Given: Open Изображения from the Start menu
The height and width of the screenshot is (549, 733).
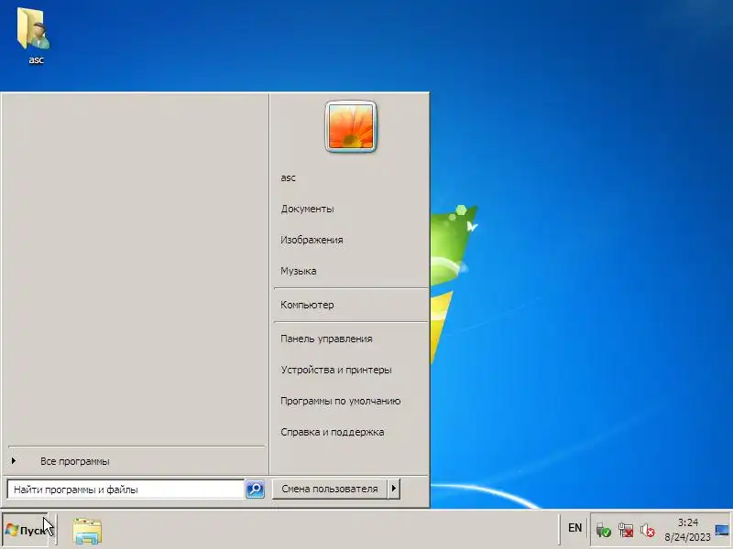Looking at the screenshot, I should click(312, 240).
